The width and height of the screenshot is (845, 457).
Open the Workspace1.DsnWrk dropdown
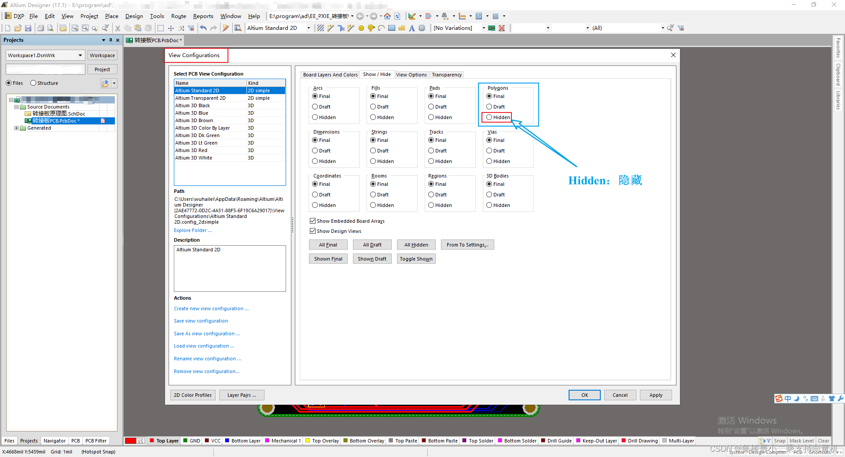tap(80, 55)
